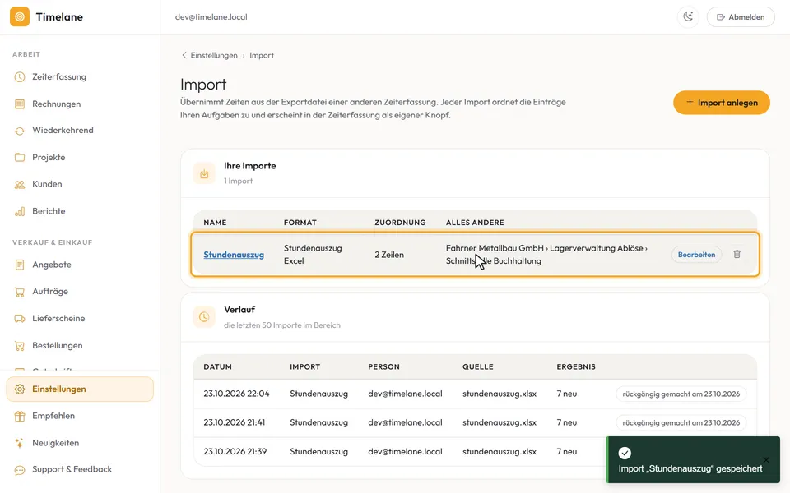Click Einstellungen in the breadcrumb
790x493 pixels.
214,55
